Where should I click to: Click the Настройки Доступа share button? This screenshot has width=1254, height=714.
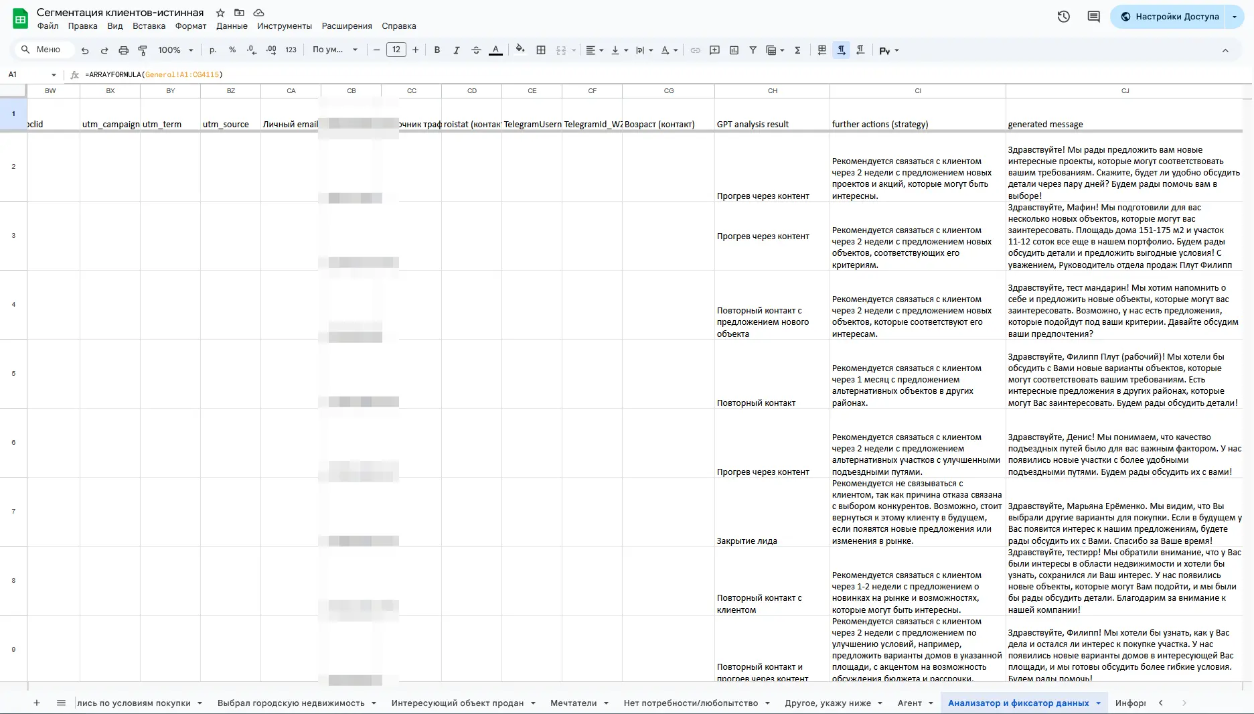pos(1169,17)
